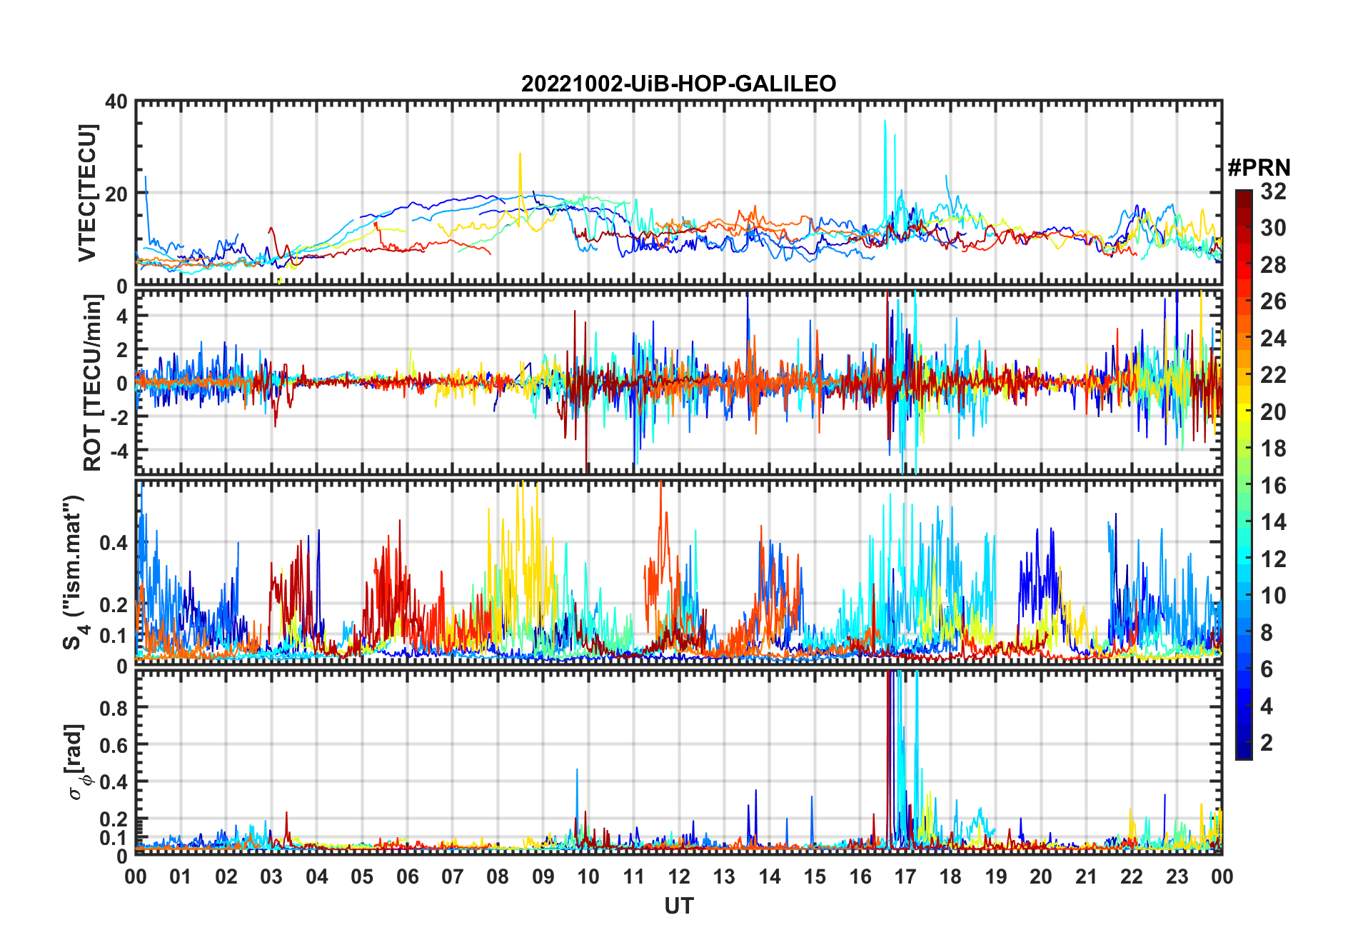
Task: Click UT axis hour label 11
Action: [x=633, y=877]
